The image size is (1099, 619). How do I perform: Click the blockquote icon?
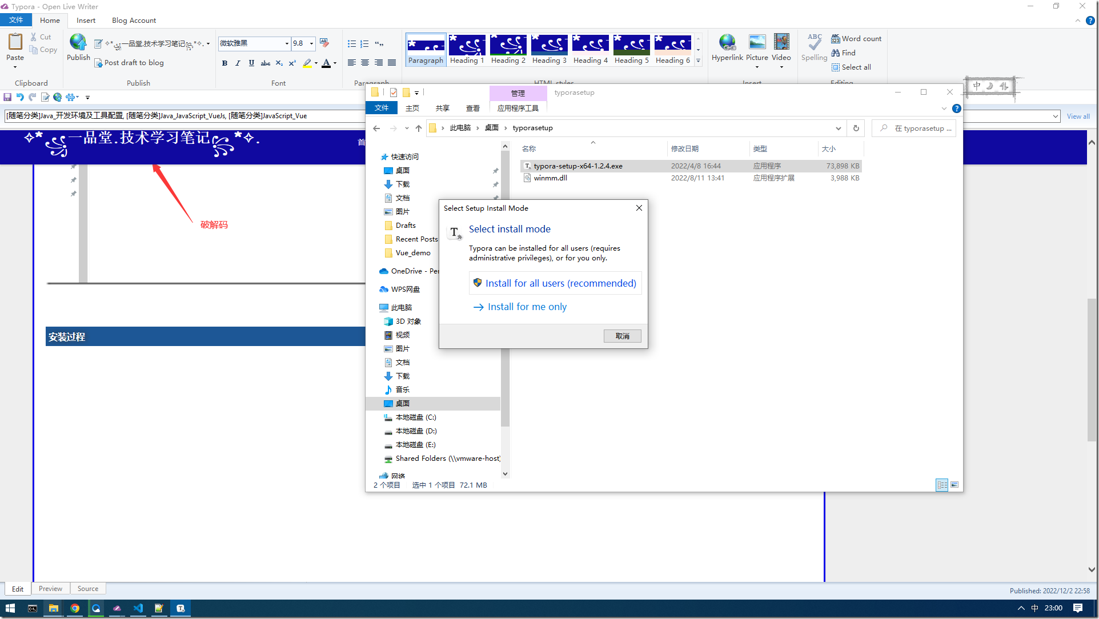pos(379,43)
